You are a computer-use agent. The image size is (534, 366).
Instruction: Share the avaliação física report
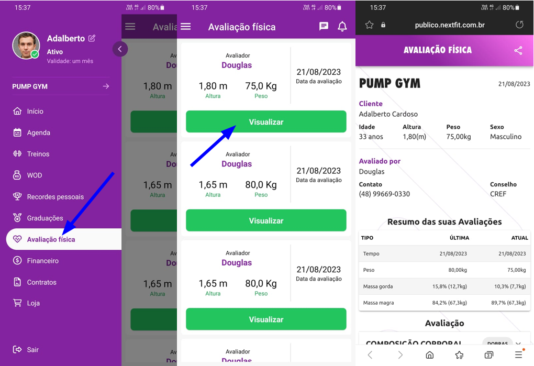coord(518,50)
